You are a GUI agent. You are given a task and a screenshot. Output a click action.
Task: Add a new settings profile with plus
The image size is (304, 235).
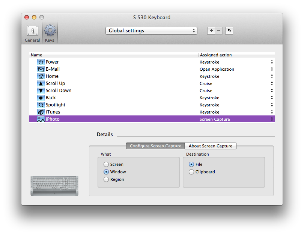point(211,30)
